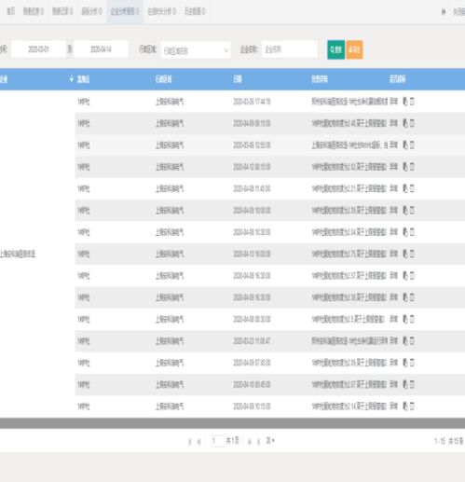Go to the first page using the pagination arrow
Viewport: 465px width, 482px height.
click(x=190, y=442)
